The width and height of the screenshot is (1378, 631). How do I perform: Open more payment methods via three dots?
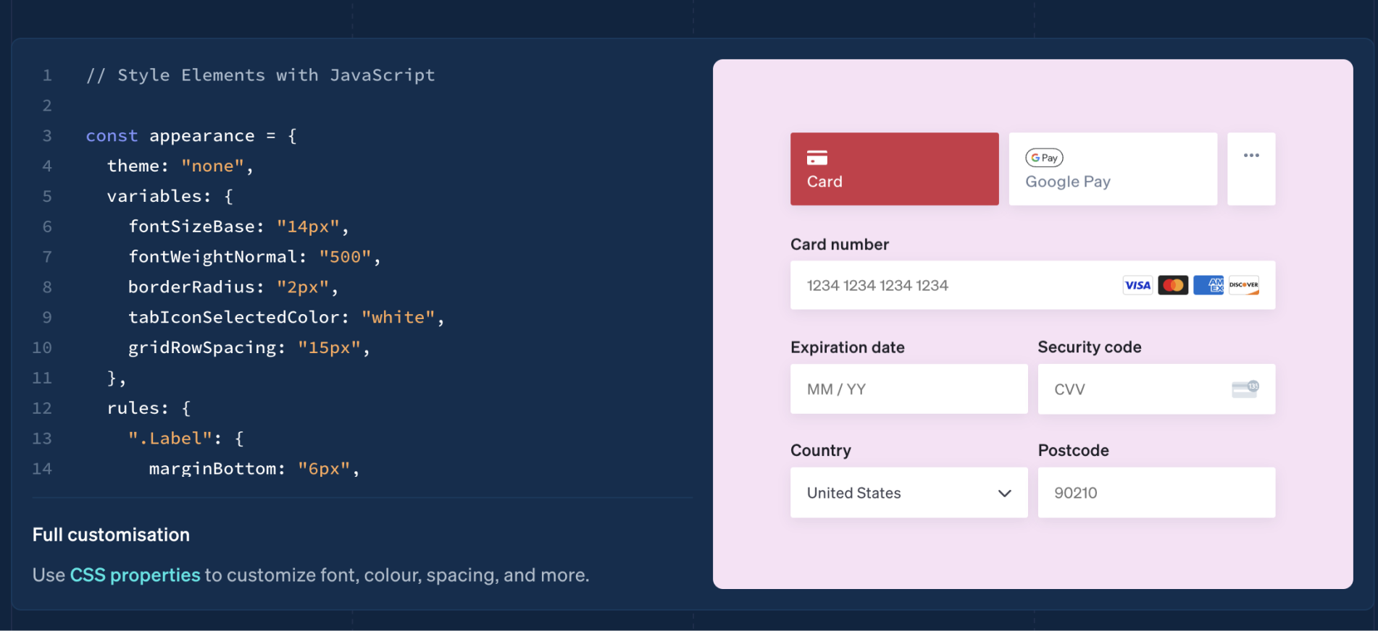[1251, 169]
